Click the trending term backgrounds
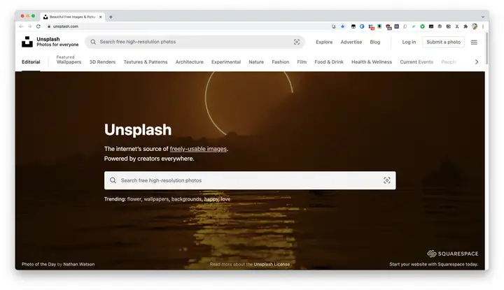Image resolution: width=504 pixels, height=290 pixels. pos(187,199)
